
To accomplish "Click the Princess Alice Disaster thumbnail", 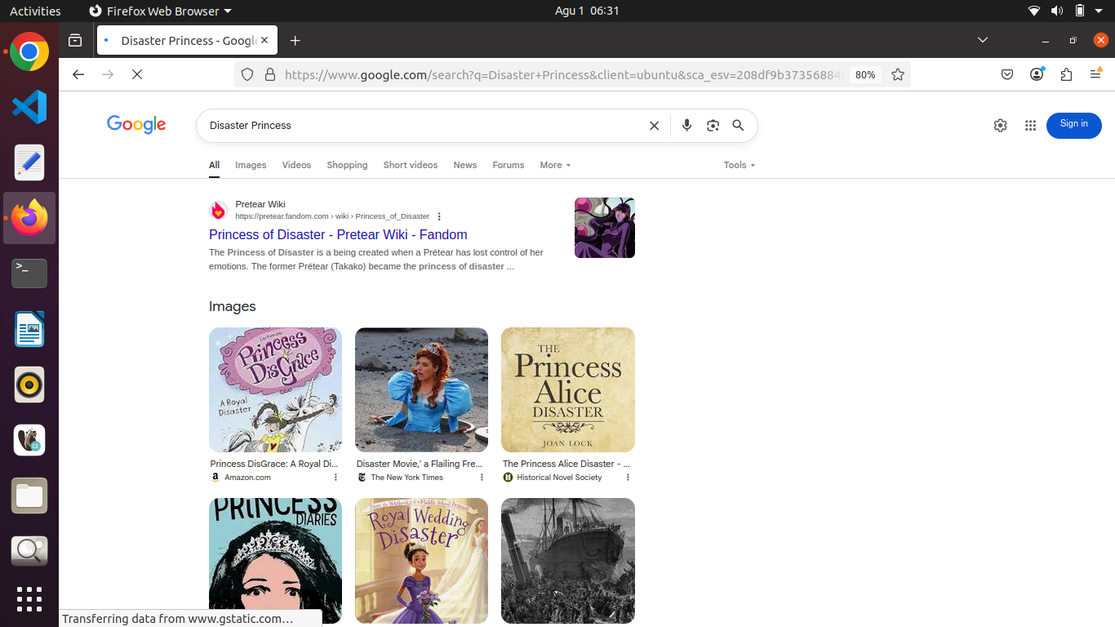I will click(x=567, y=389).
